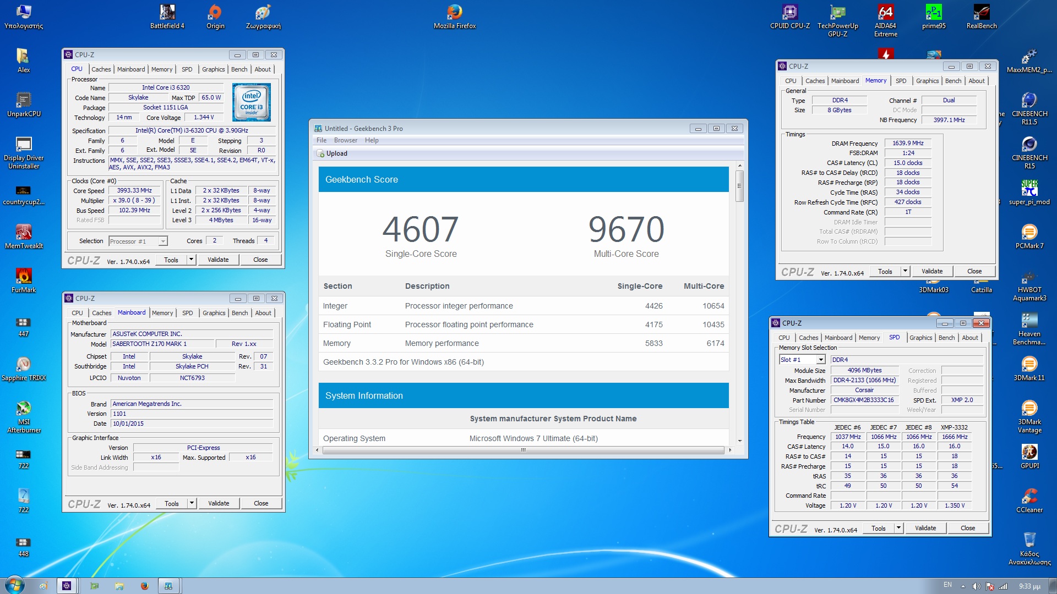Screen dimensions: 1057x594
Task: Expand Tools arrow in CPU tab window
Action: [x=191, y=260]
